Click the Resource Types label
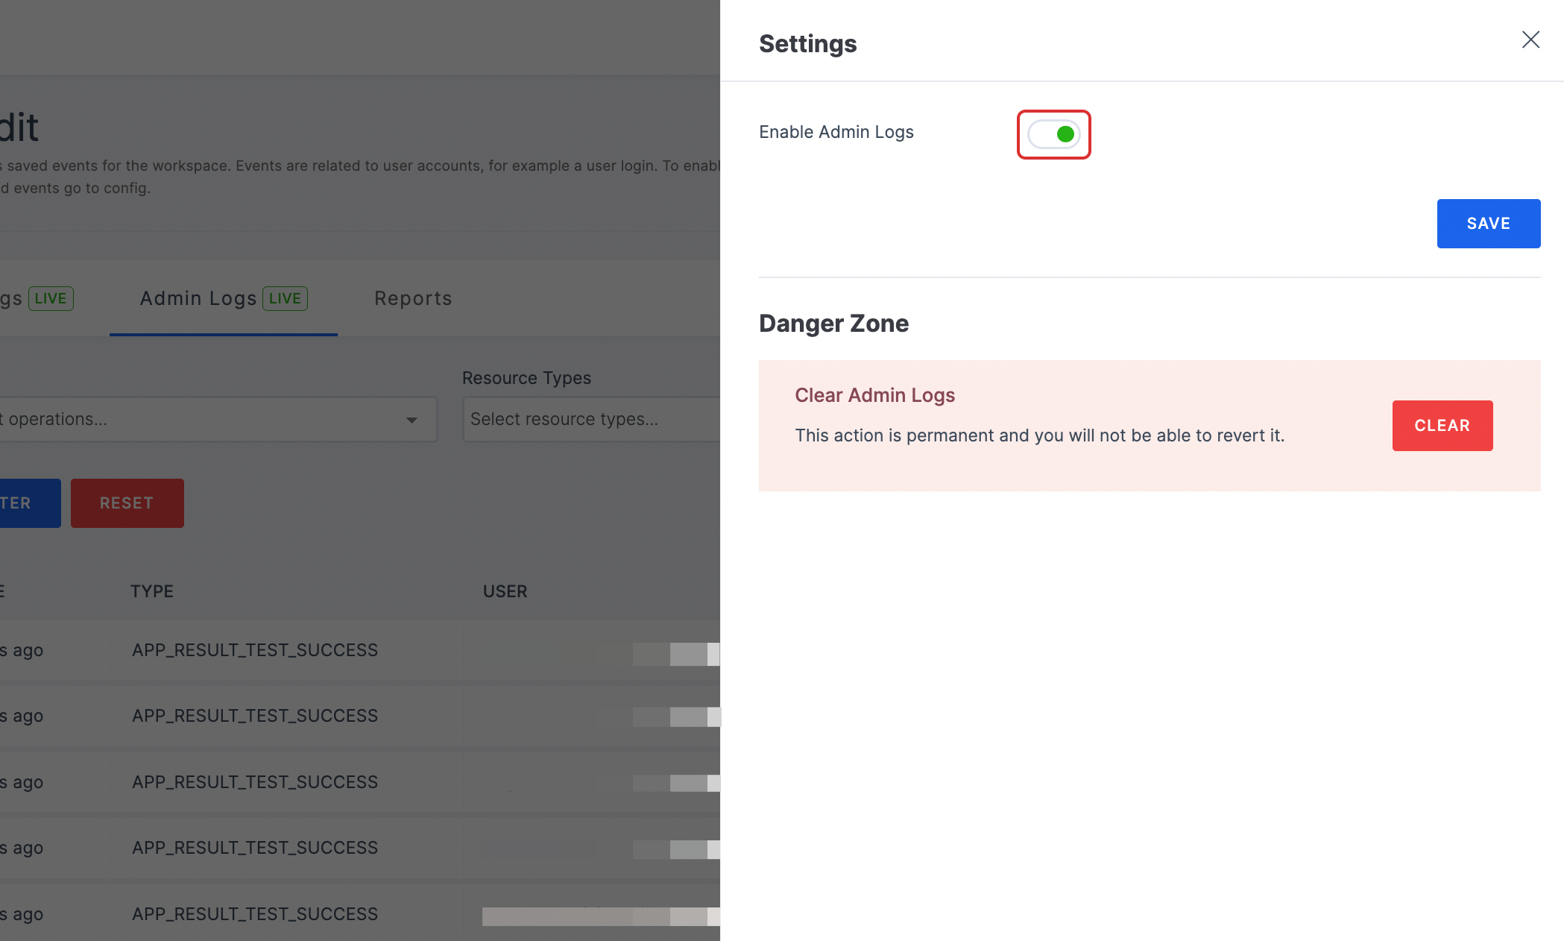This screenshot has width=1564, height=941. 526,378
